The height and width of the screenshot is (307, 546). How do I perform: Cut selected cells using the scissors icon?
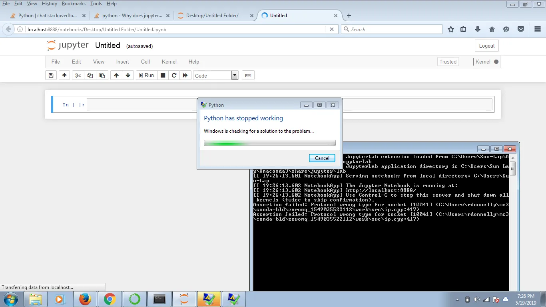click(78, 75)
